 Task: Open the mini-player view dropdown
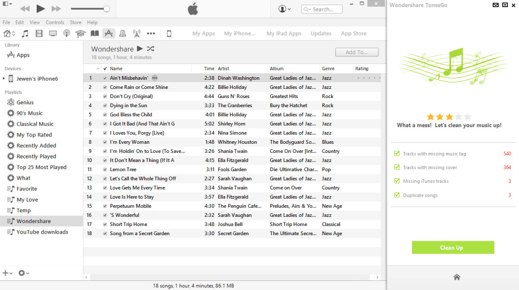(7, 4)
